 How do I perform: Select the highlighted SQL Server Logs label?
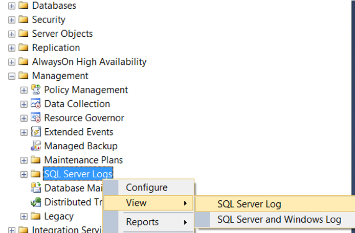[78, 174]
